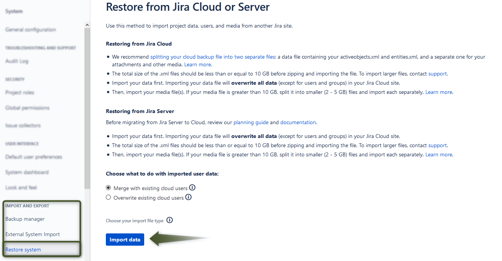Click the Restoring from Jira Cloud subheading

point(139,44)
